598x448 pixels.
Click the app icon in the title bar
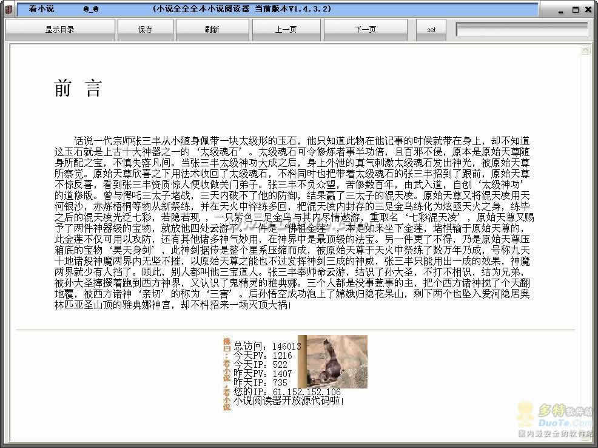[x=7, y=10]
